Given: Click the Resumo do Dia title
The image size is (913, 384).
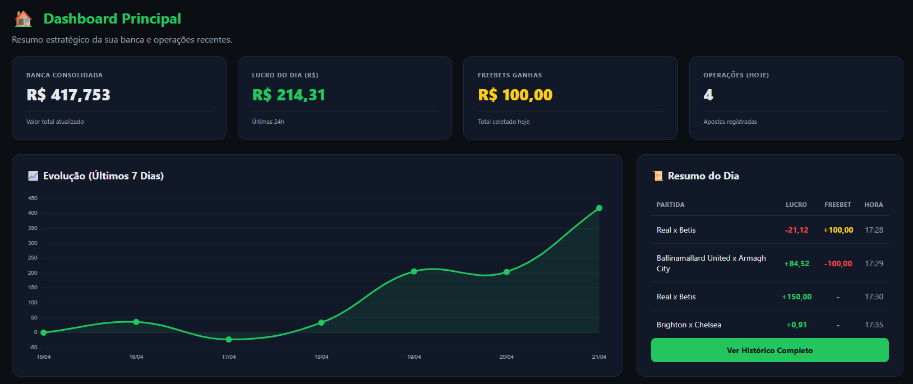Looking at the screenshot, I should click(x=703, y=176).
